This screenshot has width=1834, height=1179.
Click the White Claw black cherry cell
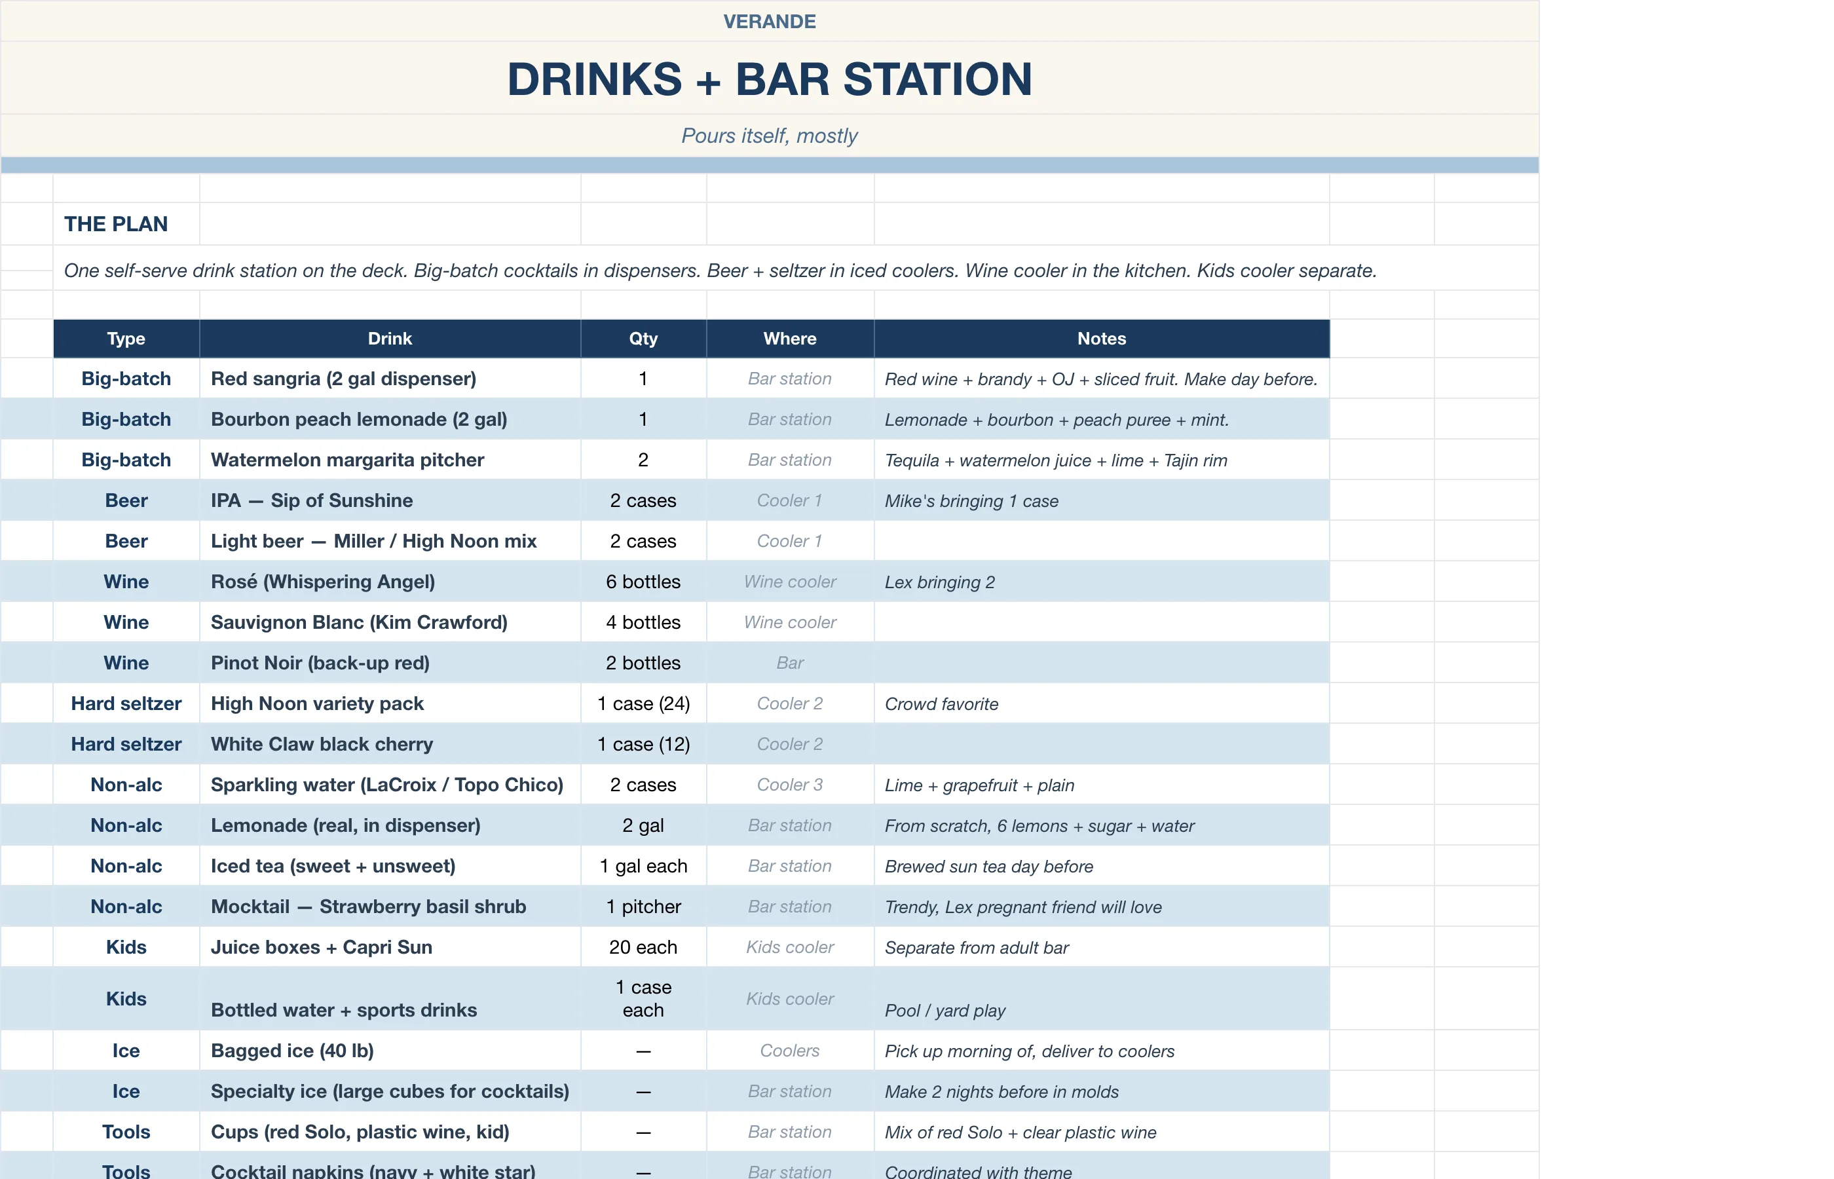(390, 743)
